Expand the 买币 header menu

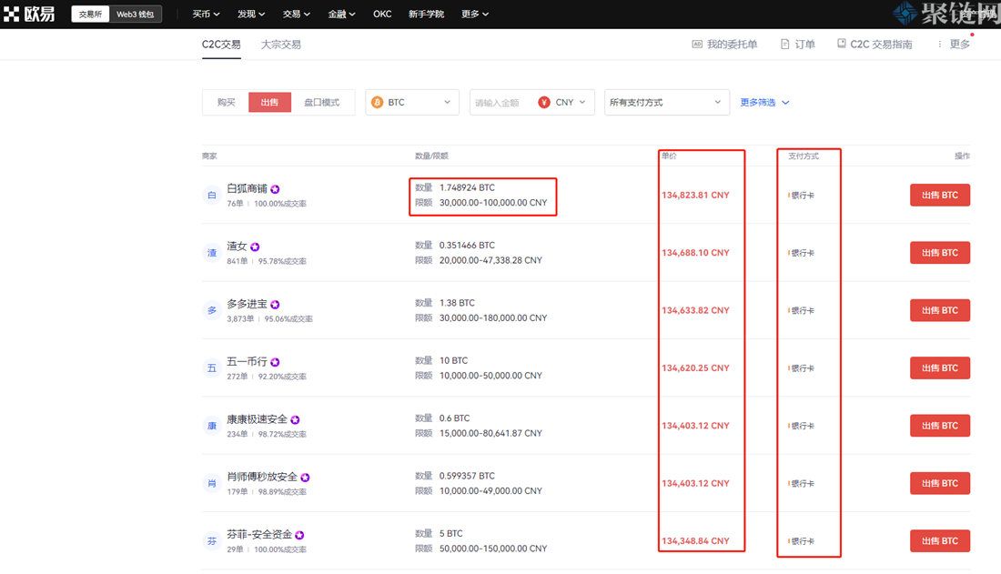[x=206, y=14]
